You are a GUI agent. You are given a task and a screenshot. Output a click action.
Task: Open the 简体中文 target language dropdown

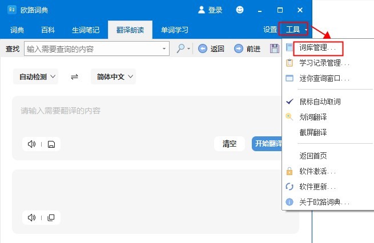pos(113,76)
